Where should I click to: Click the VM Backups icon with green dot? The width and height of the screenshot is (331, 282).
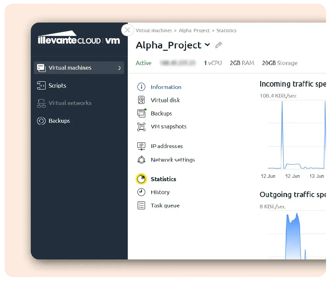[x=142, y=113]
